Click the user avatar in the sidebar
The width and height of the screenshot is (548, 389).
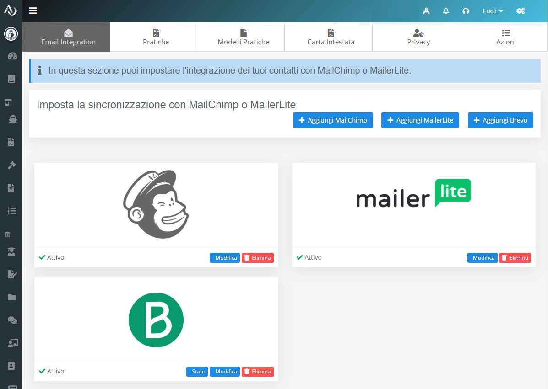pos(11,34)
